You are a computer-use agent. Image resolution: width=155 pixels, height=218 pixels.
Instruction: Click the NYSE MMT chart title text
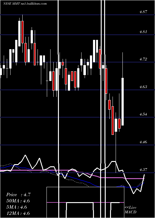[25, 4]
